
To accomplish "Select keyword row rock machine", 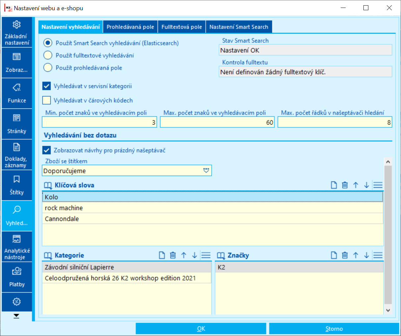I will (x=213, y=208).
